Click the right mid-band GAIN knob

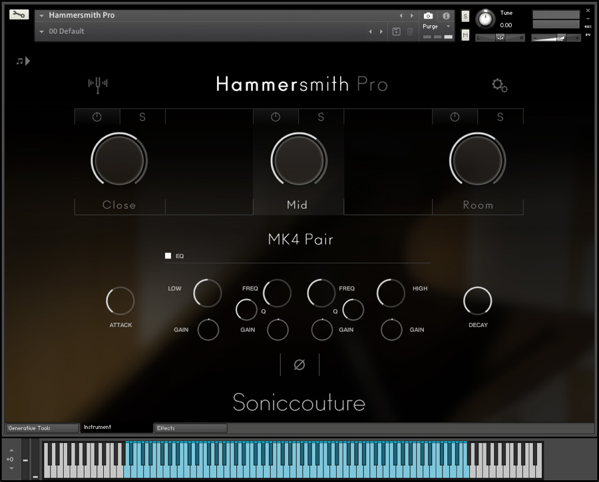322,330
